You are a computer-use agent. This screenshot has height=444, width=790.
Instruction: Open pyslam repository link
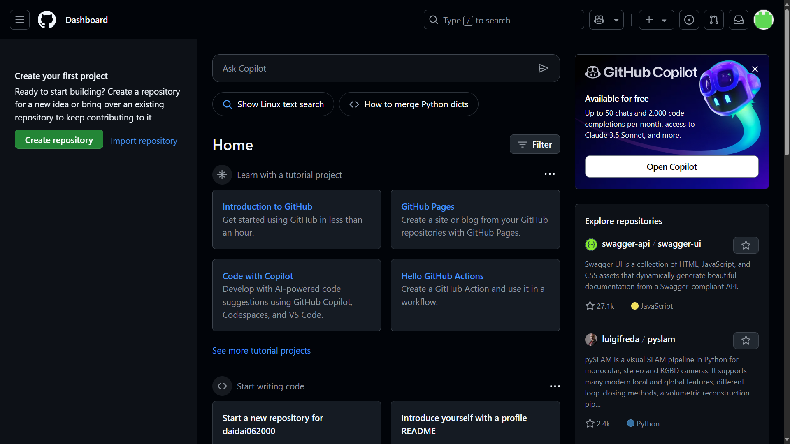point(661,339)
